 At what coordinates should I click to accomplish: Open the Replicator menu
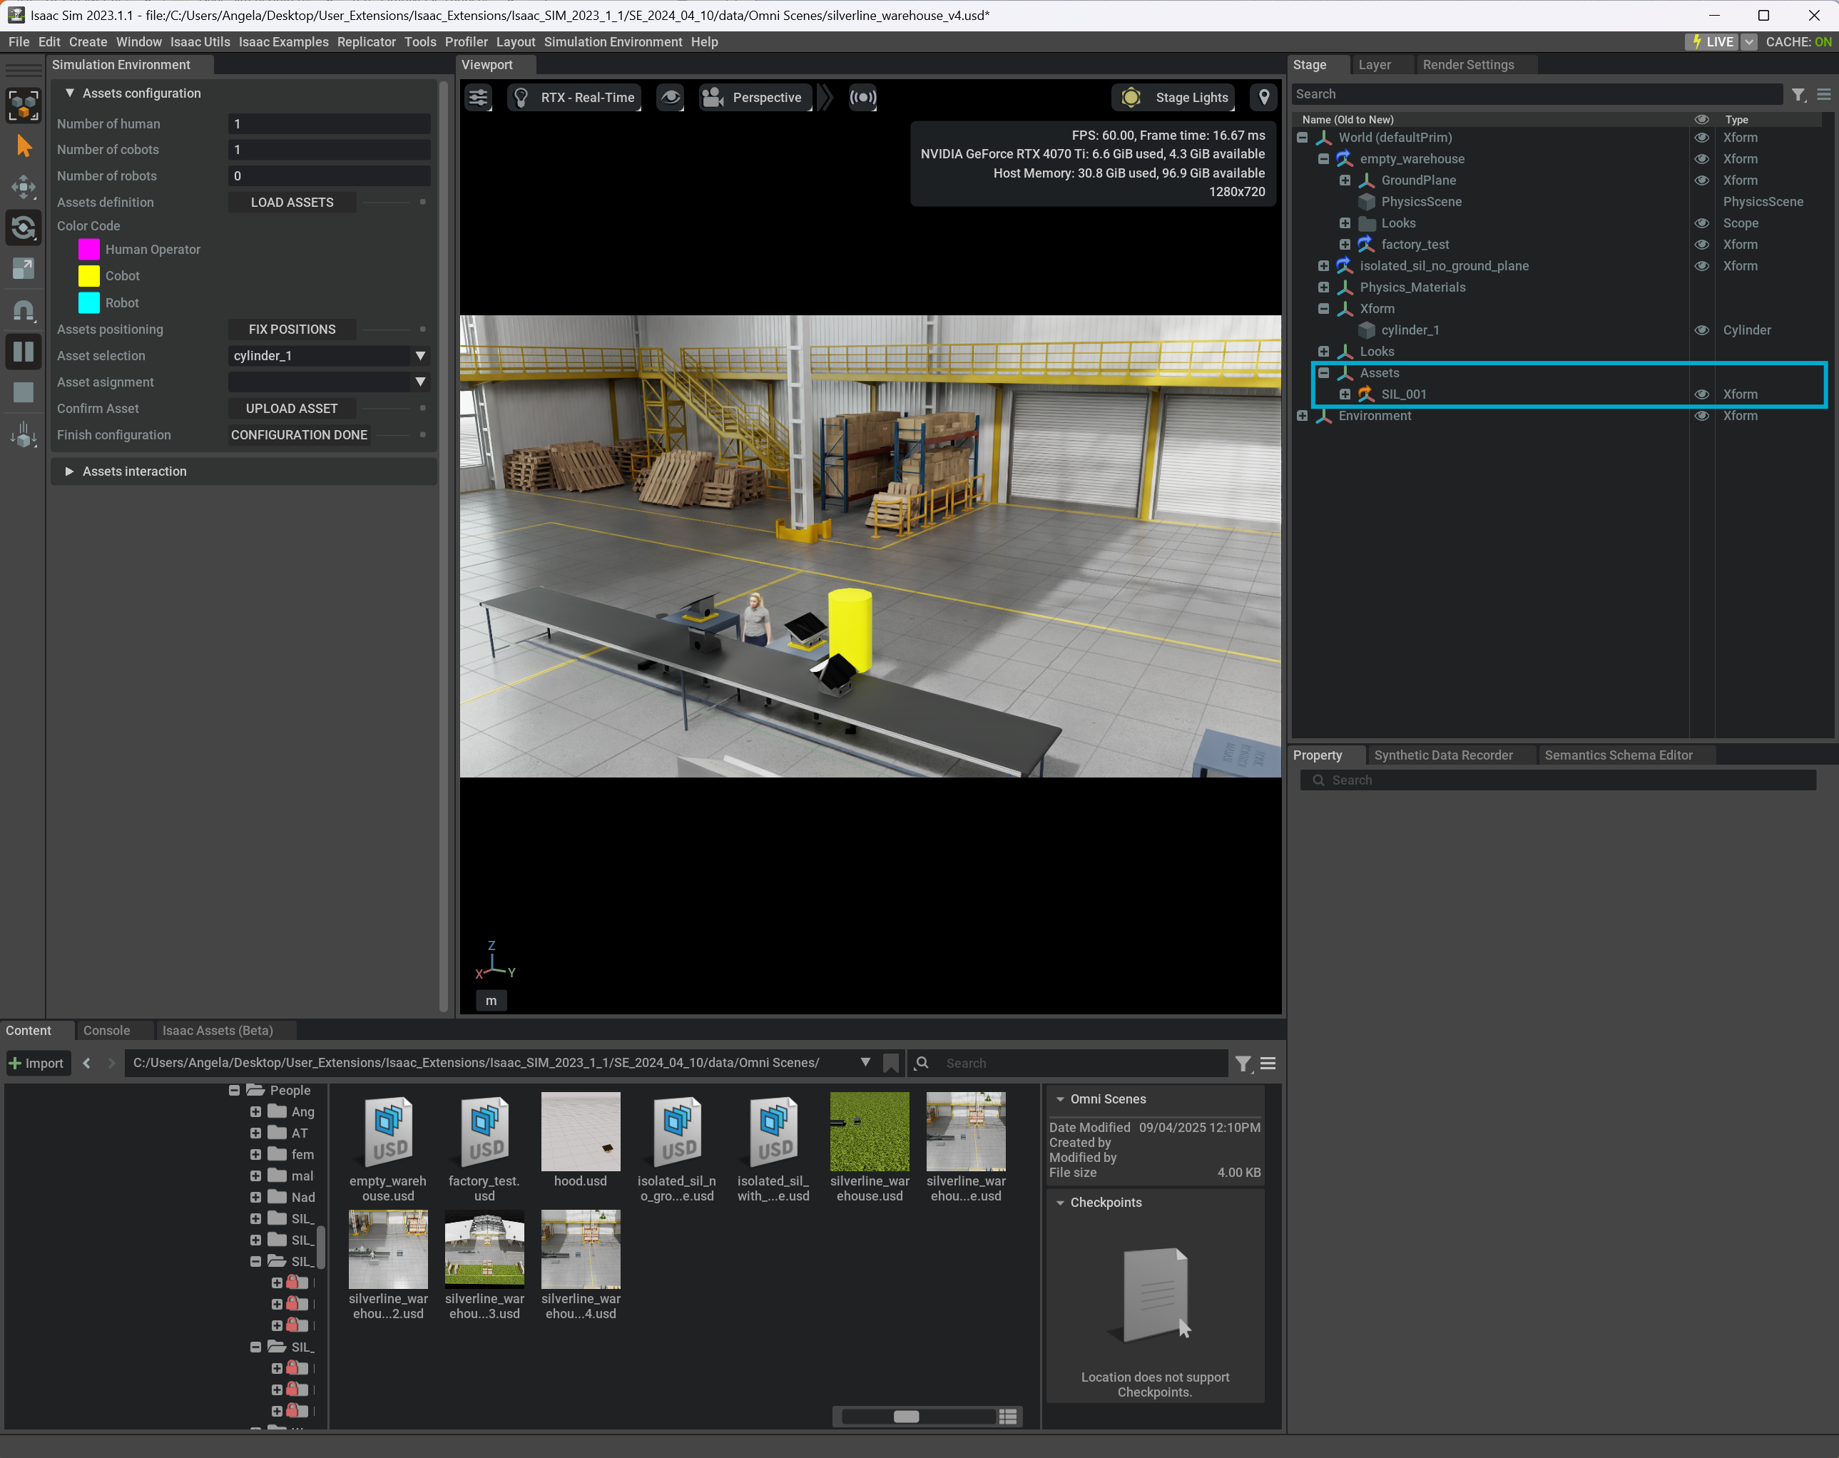[x=366, y=42]
